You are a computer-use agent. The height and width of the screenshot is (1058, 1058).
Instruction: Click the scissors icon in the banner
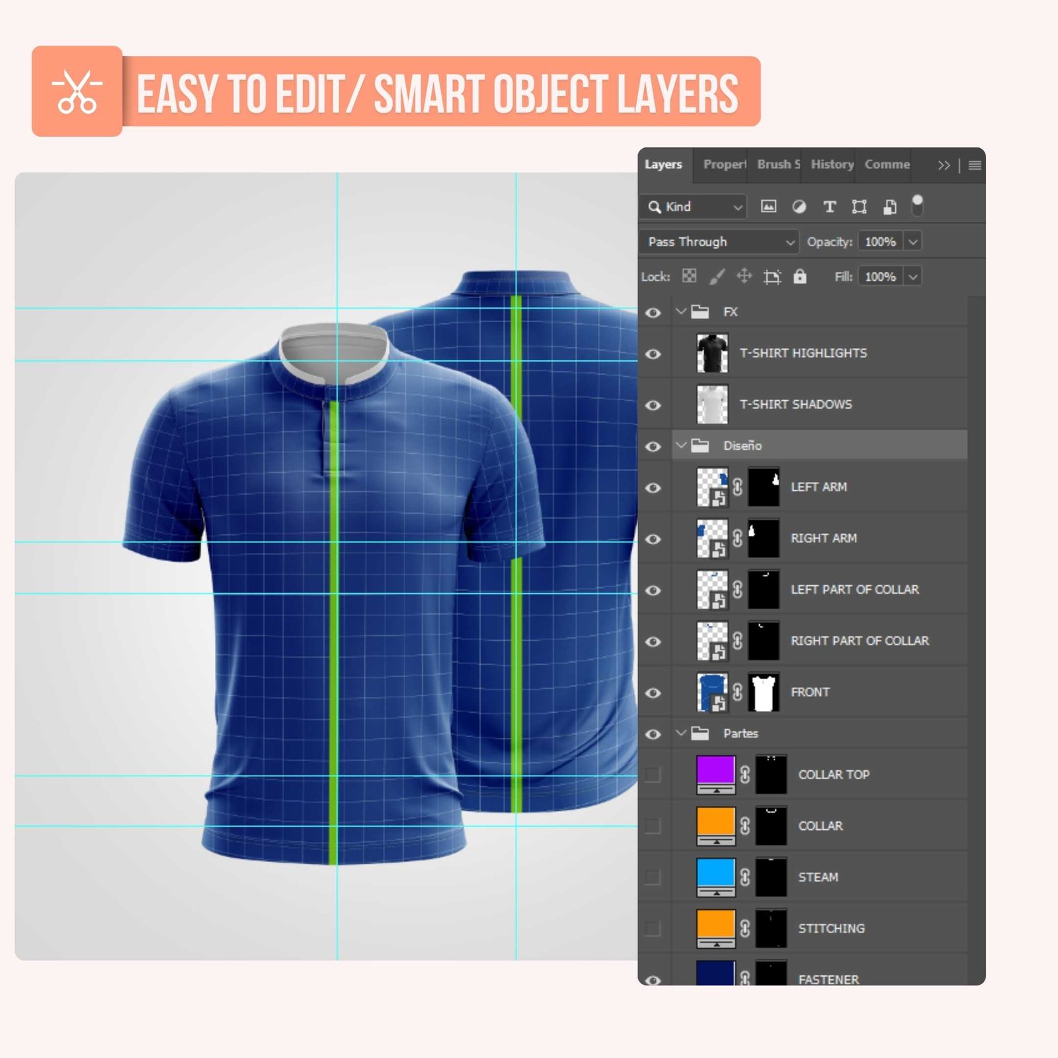[x=77, y=91]
